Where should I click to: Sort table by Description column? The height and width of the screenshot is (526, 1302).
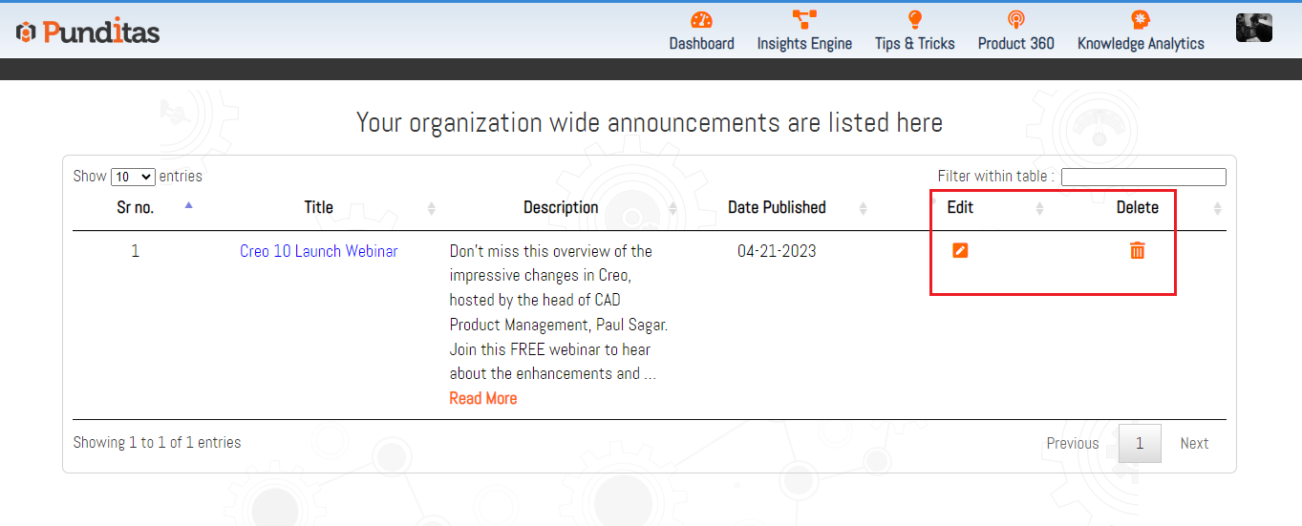click(x=561, y=207)
